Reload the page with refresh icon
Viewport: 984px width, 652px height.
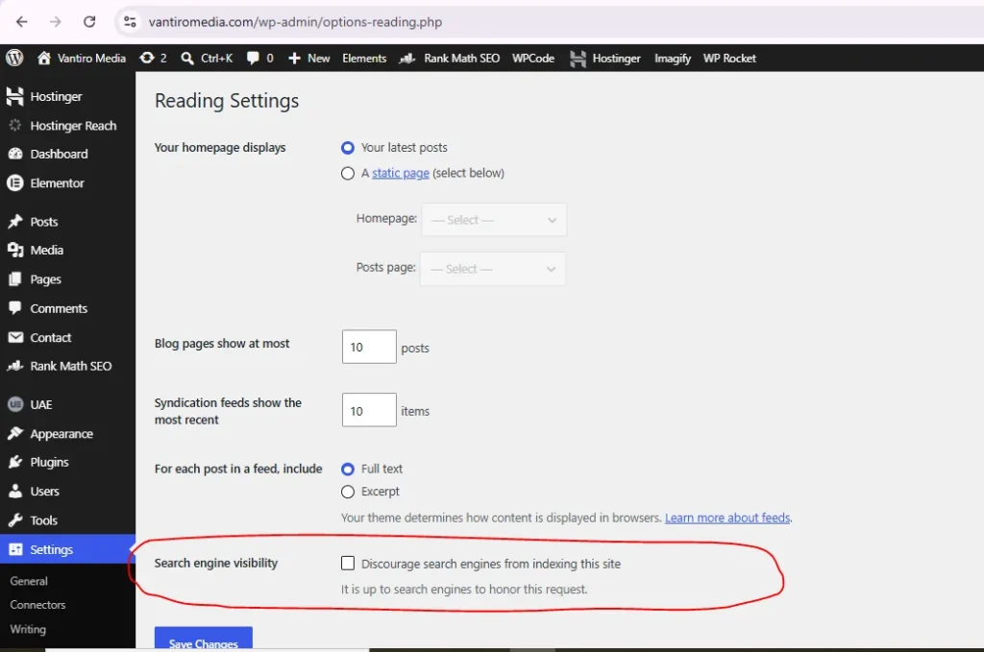[x=89, y=22]
